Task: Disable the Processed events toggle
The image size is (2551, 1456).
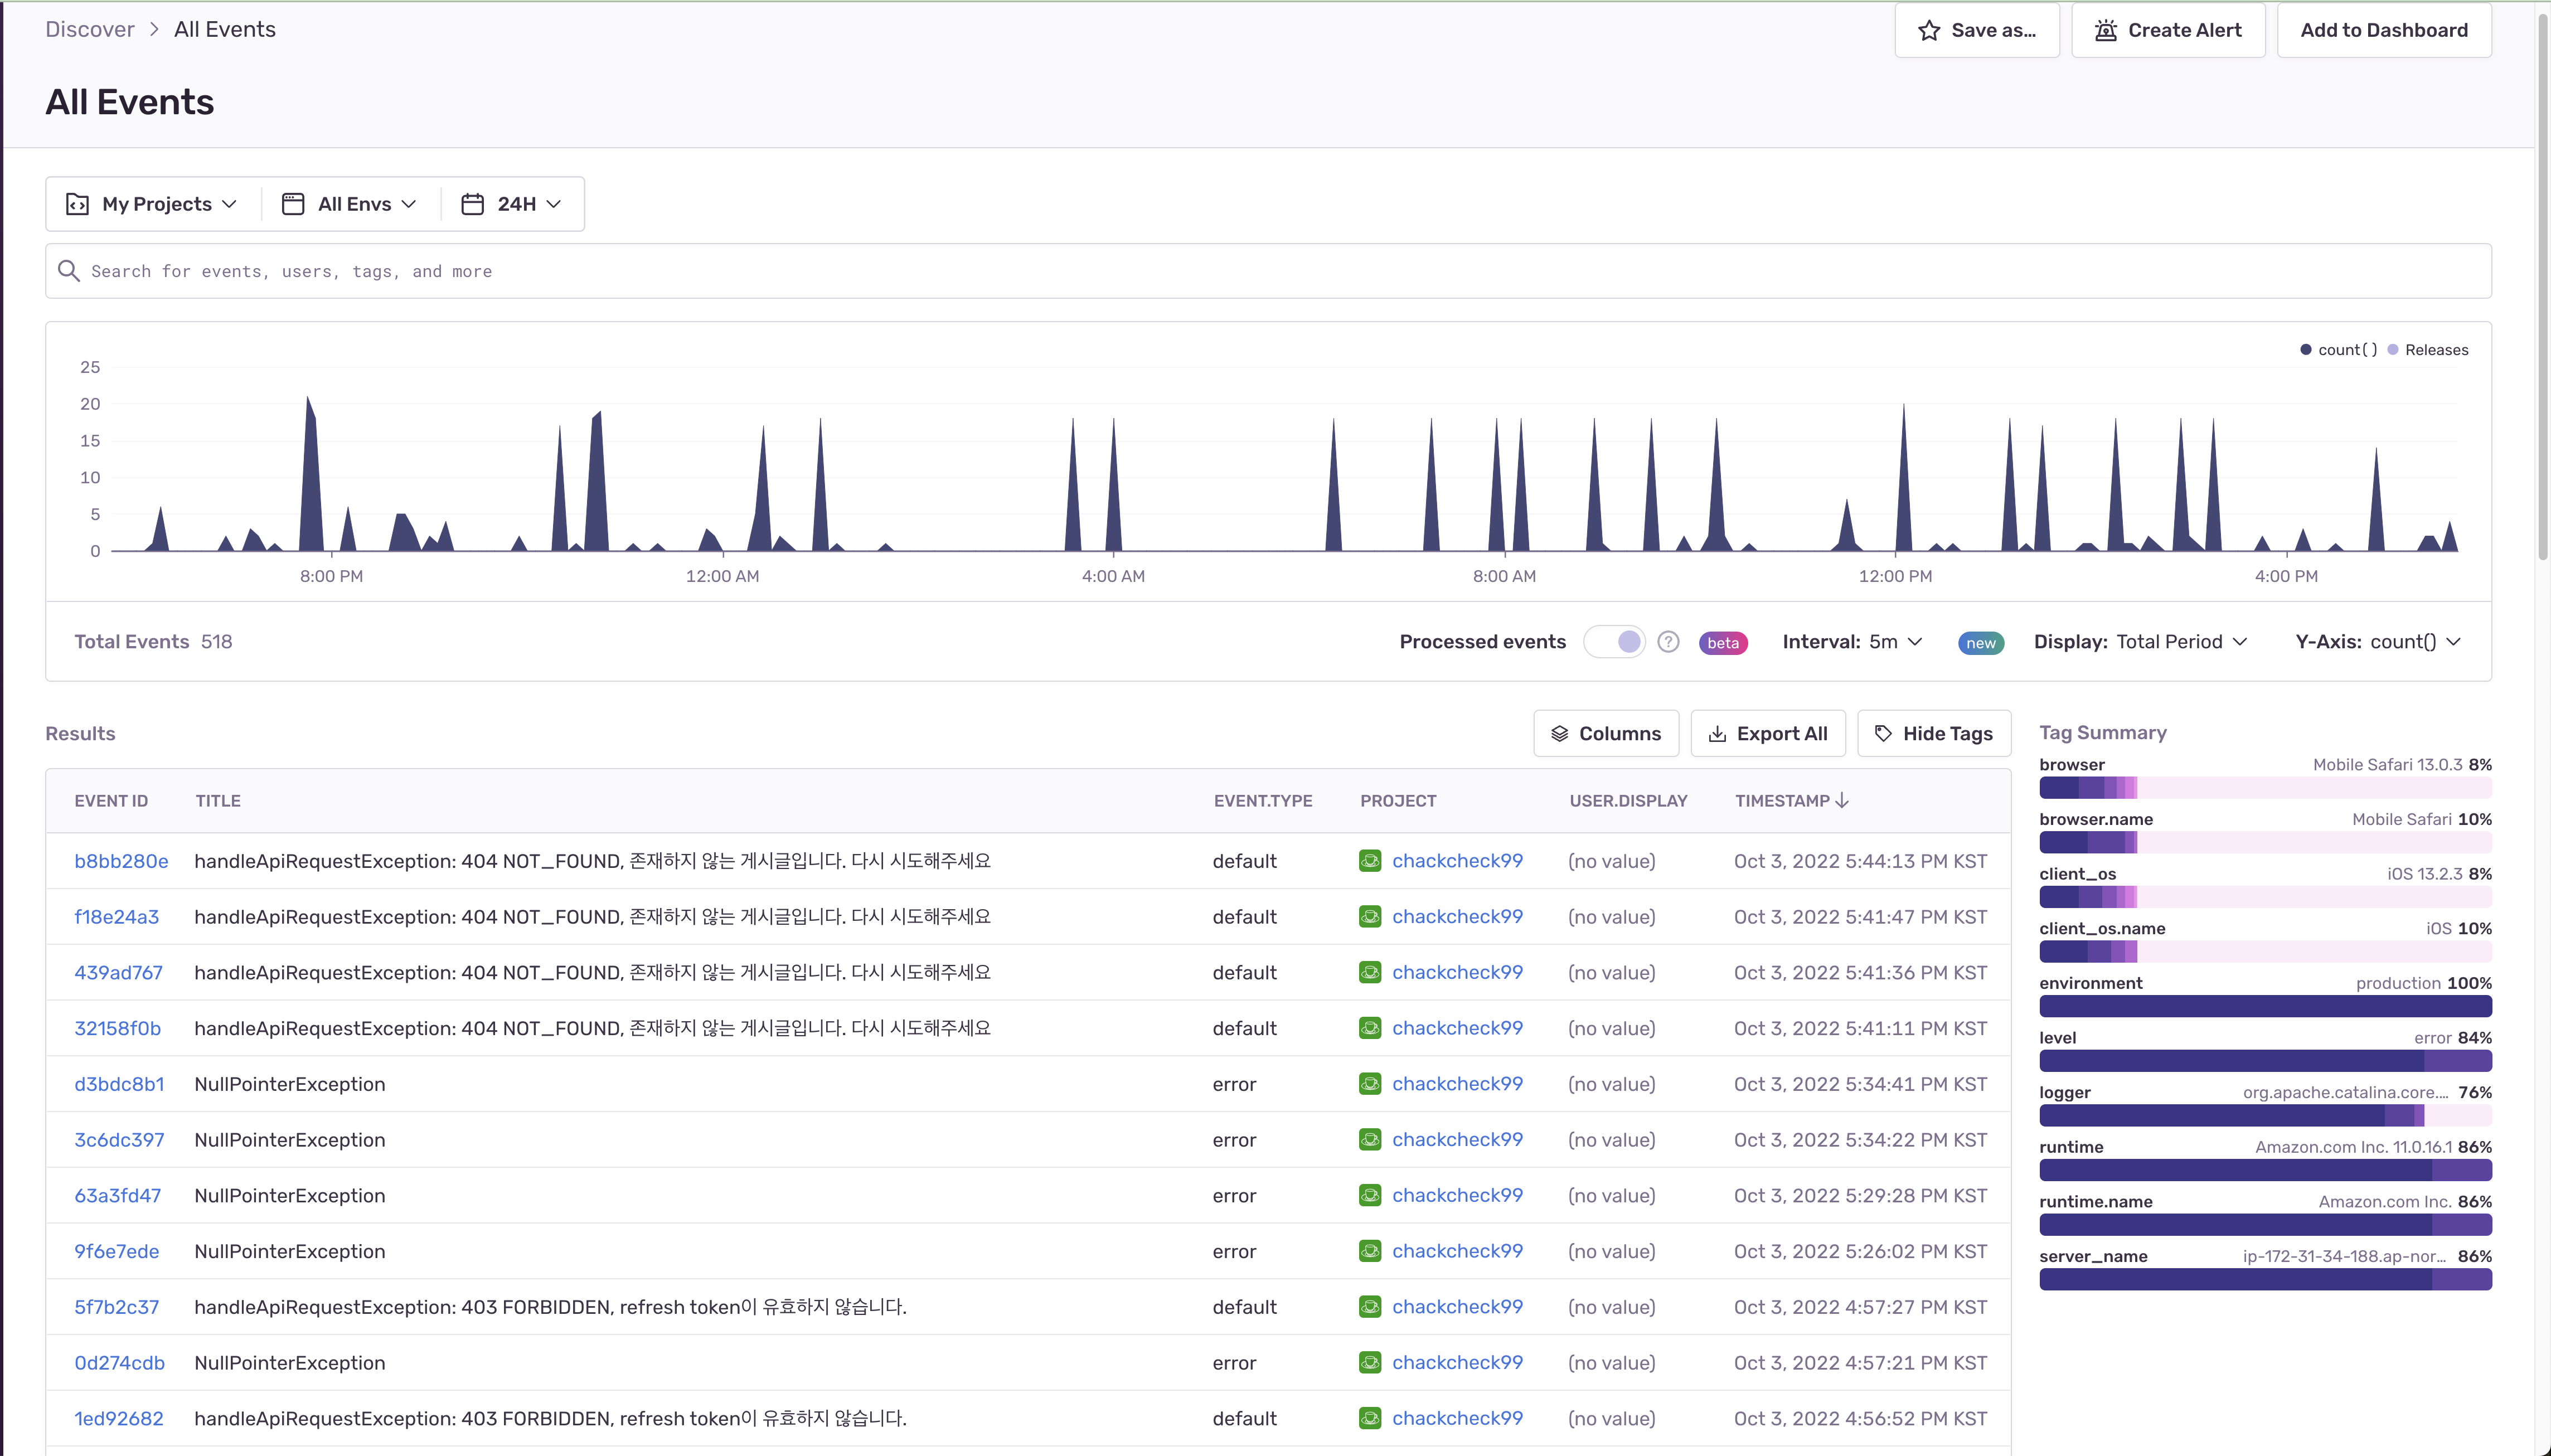Action: [x=1615, y=641]
